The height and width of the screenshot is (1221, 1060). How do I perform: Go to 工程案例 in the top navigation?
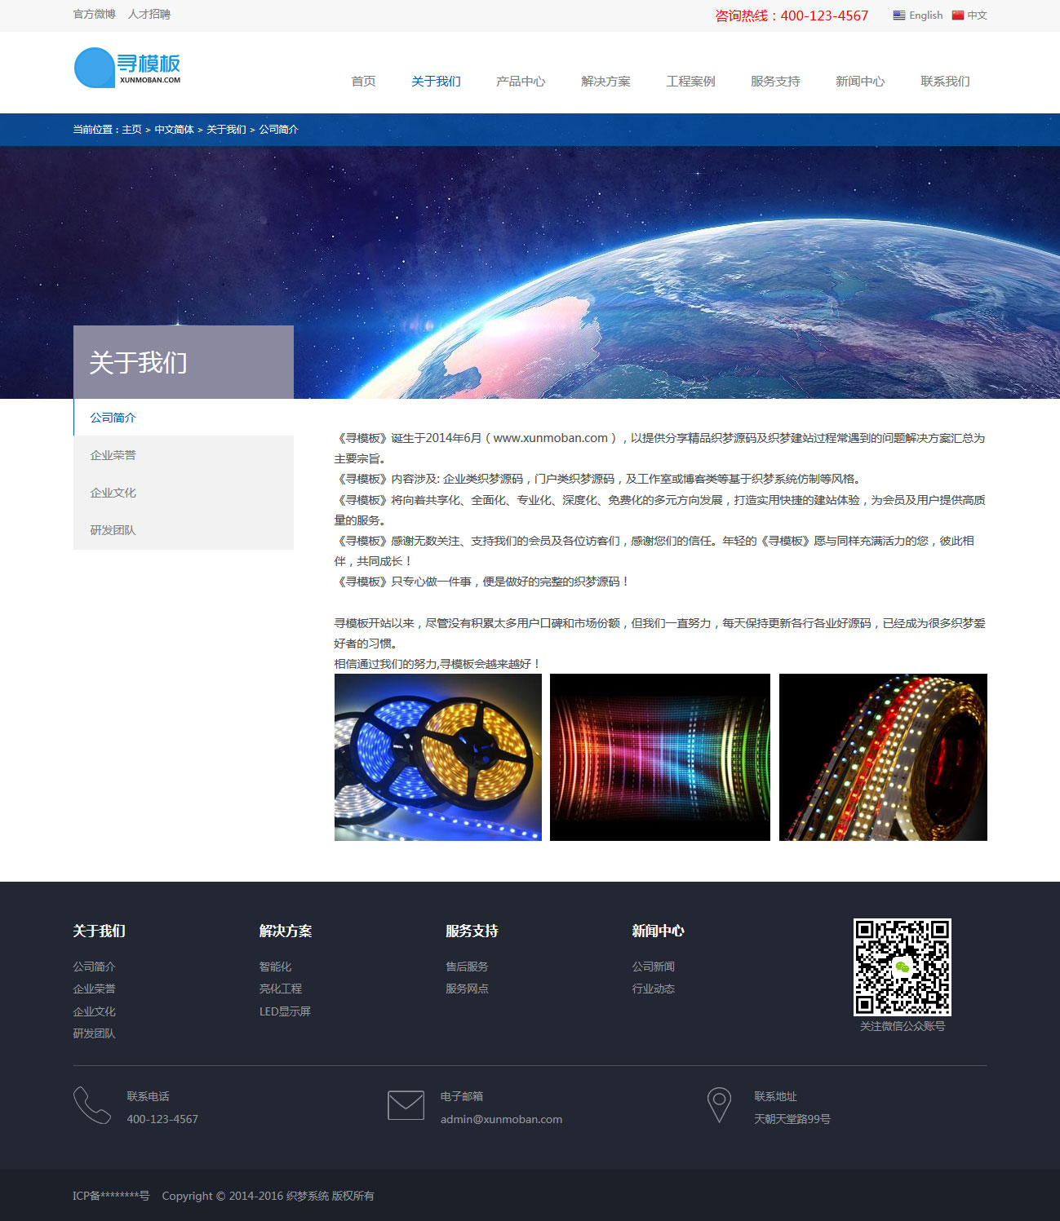(690, 82)
